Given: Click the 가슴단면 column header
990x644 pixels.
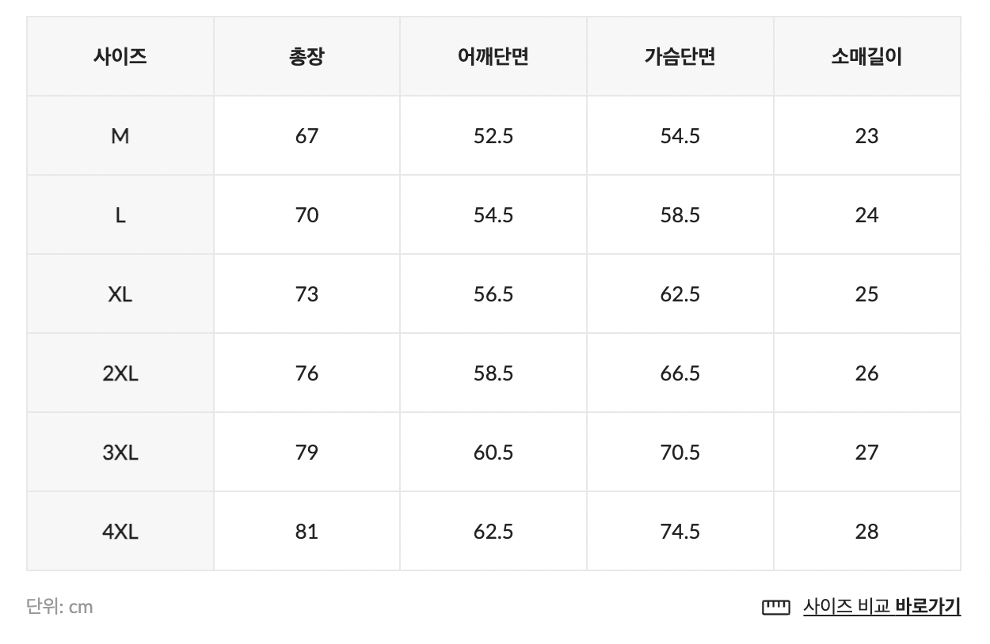Looking at the screenshot, I should 680,57.
